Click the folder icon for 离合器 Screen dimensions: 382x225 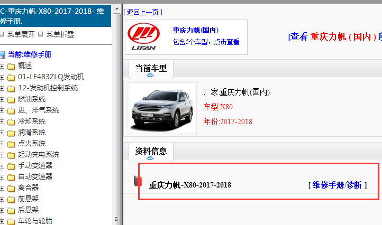[11, 188]
